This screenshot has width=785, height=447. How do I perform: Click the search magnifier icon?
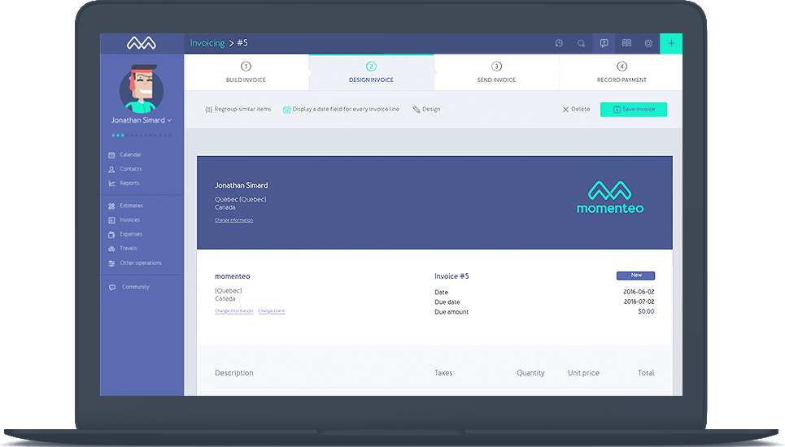point(581,44)
